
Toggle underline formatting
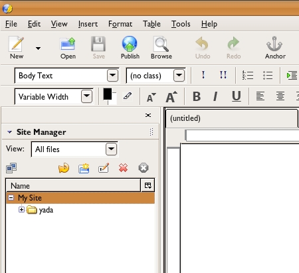236,96
